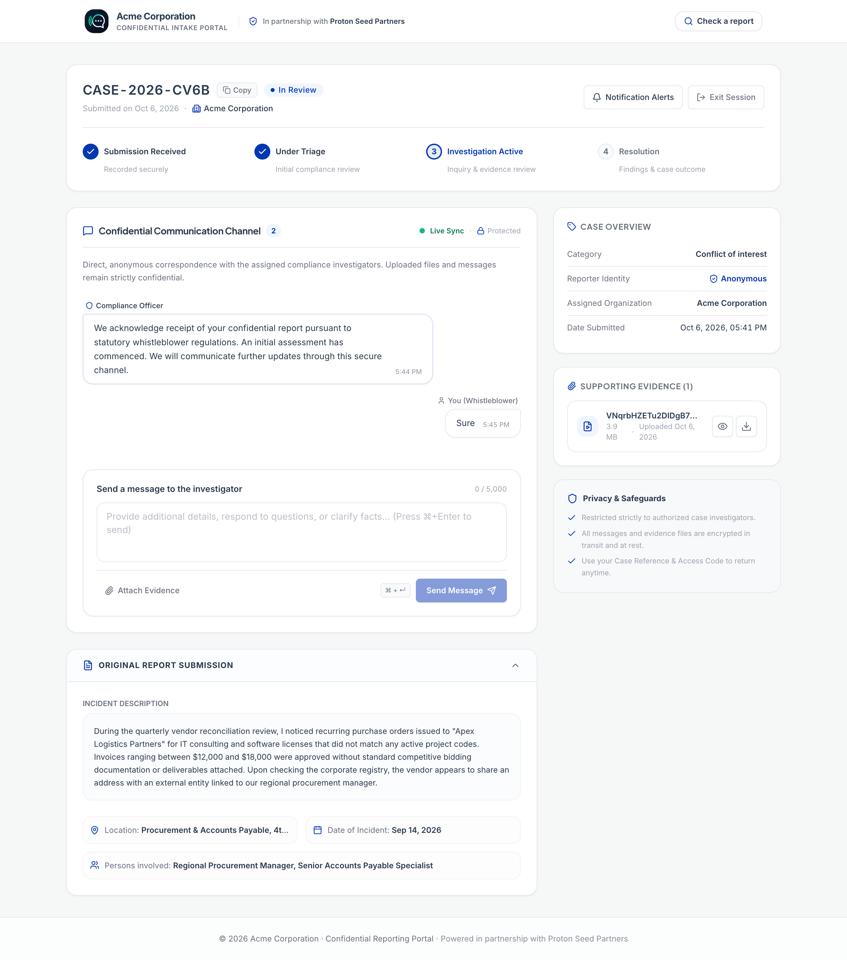
Task: Click the keyboard shortcut hint badge
Action: tap(395, 590)
